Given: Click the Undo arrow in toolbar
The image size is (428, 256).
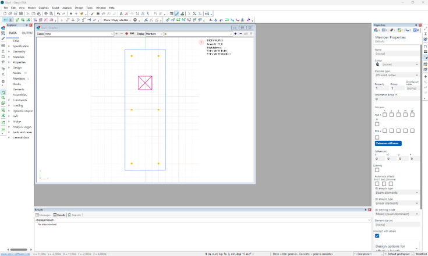Looking at the screenshot, I should 58,13.
